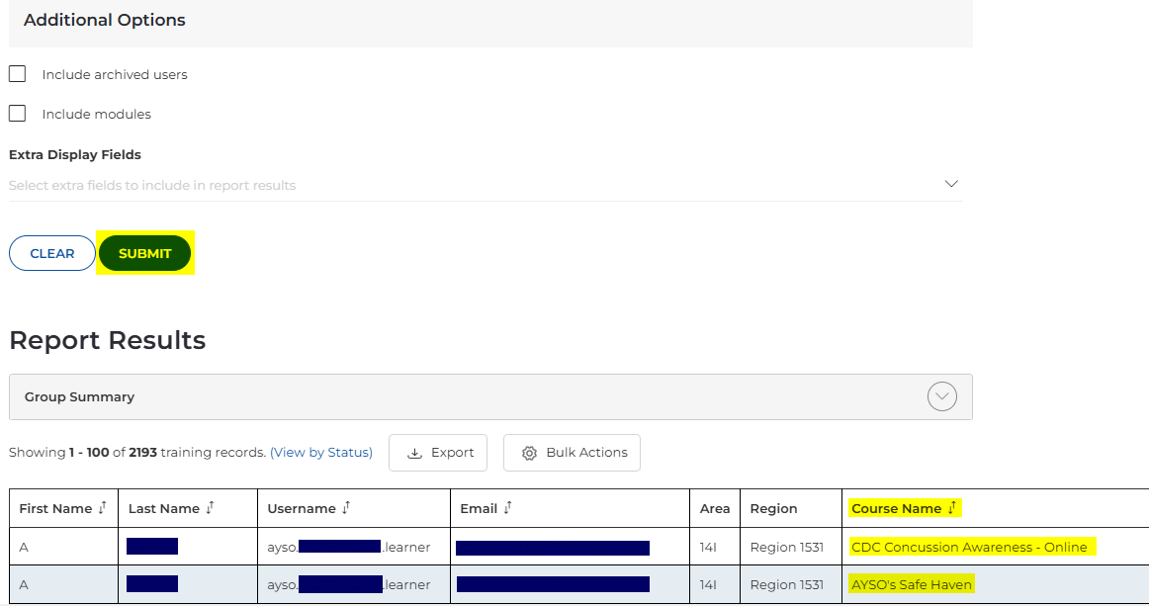Screen dimensions: 1149x606
Task: Open the Bulk Actions menu
Action: point(586,453)
